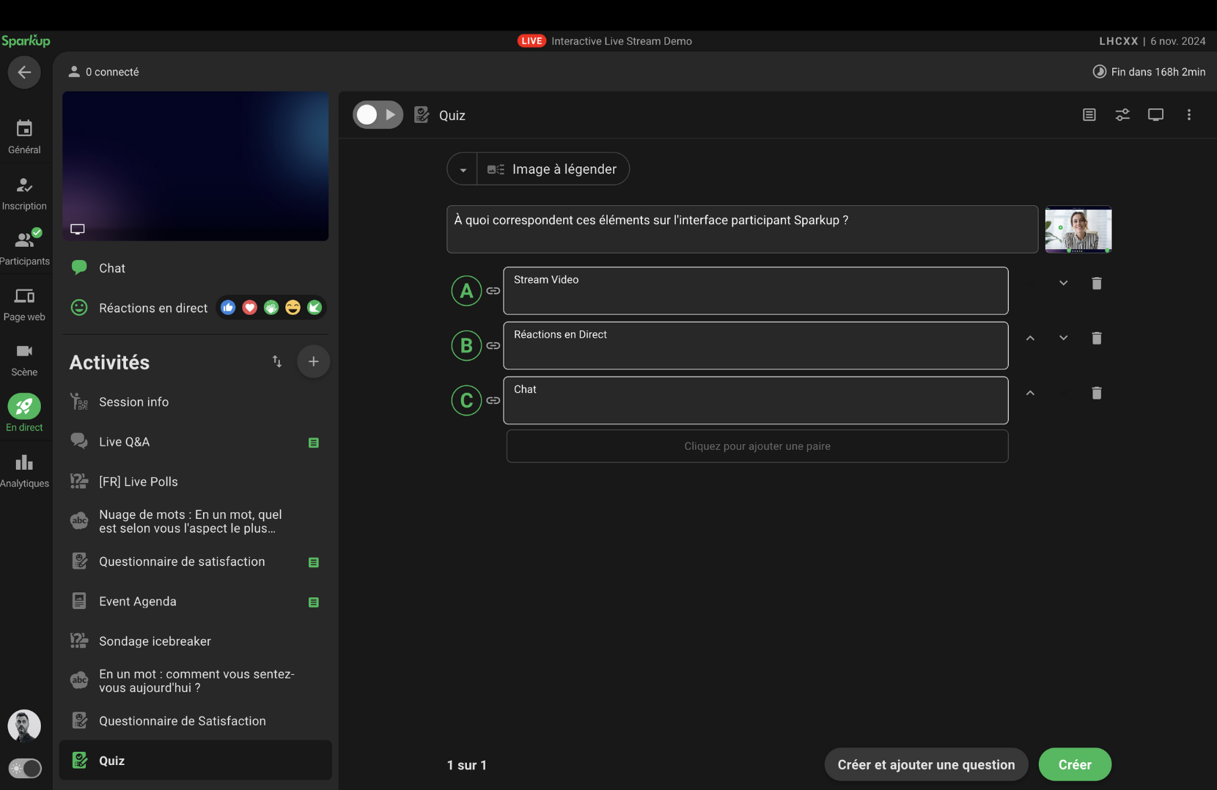Open the Event Agenda activity
The height and width of the screenshot is (790, 1217).
point(137,602)
